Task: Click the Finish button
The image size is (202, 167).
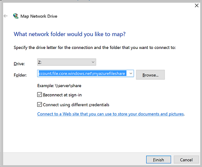Action: point(158,160)
